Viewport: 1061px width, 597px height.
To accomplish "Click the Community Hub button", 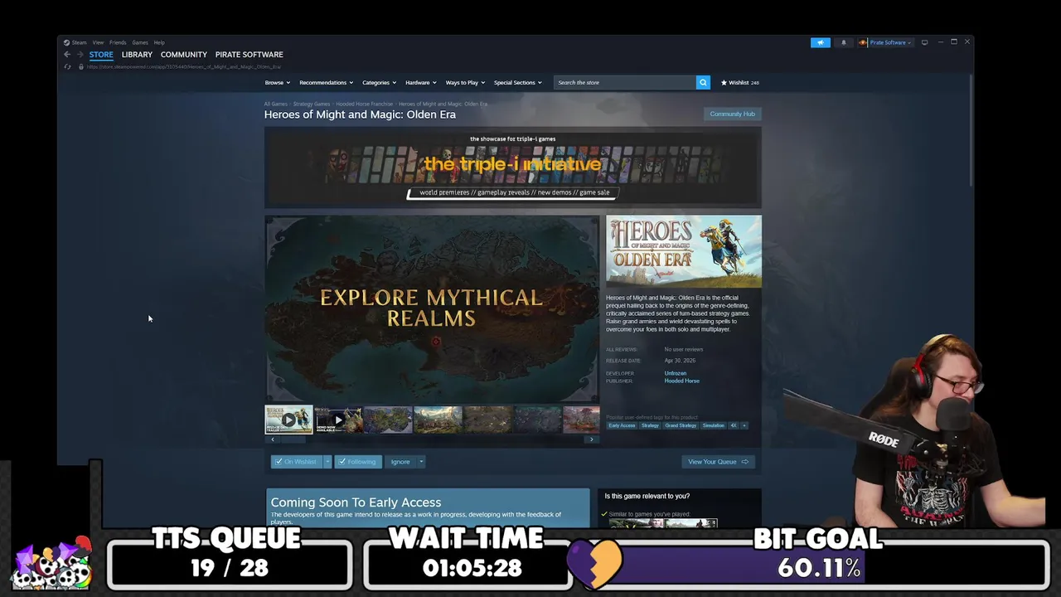I will pos(733,114).
